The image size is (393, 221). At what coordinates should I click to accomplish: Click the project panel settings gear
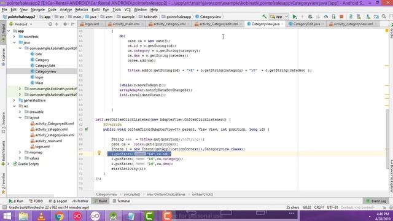tap(65, 24)
